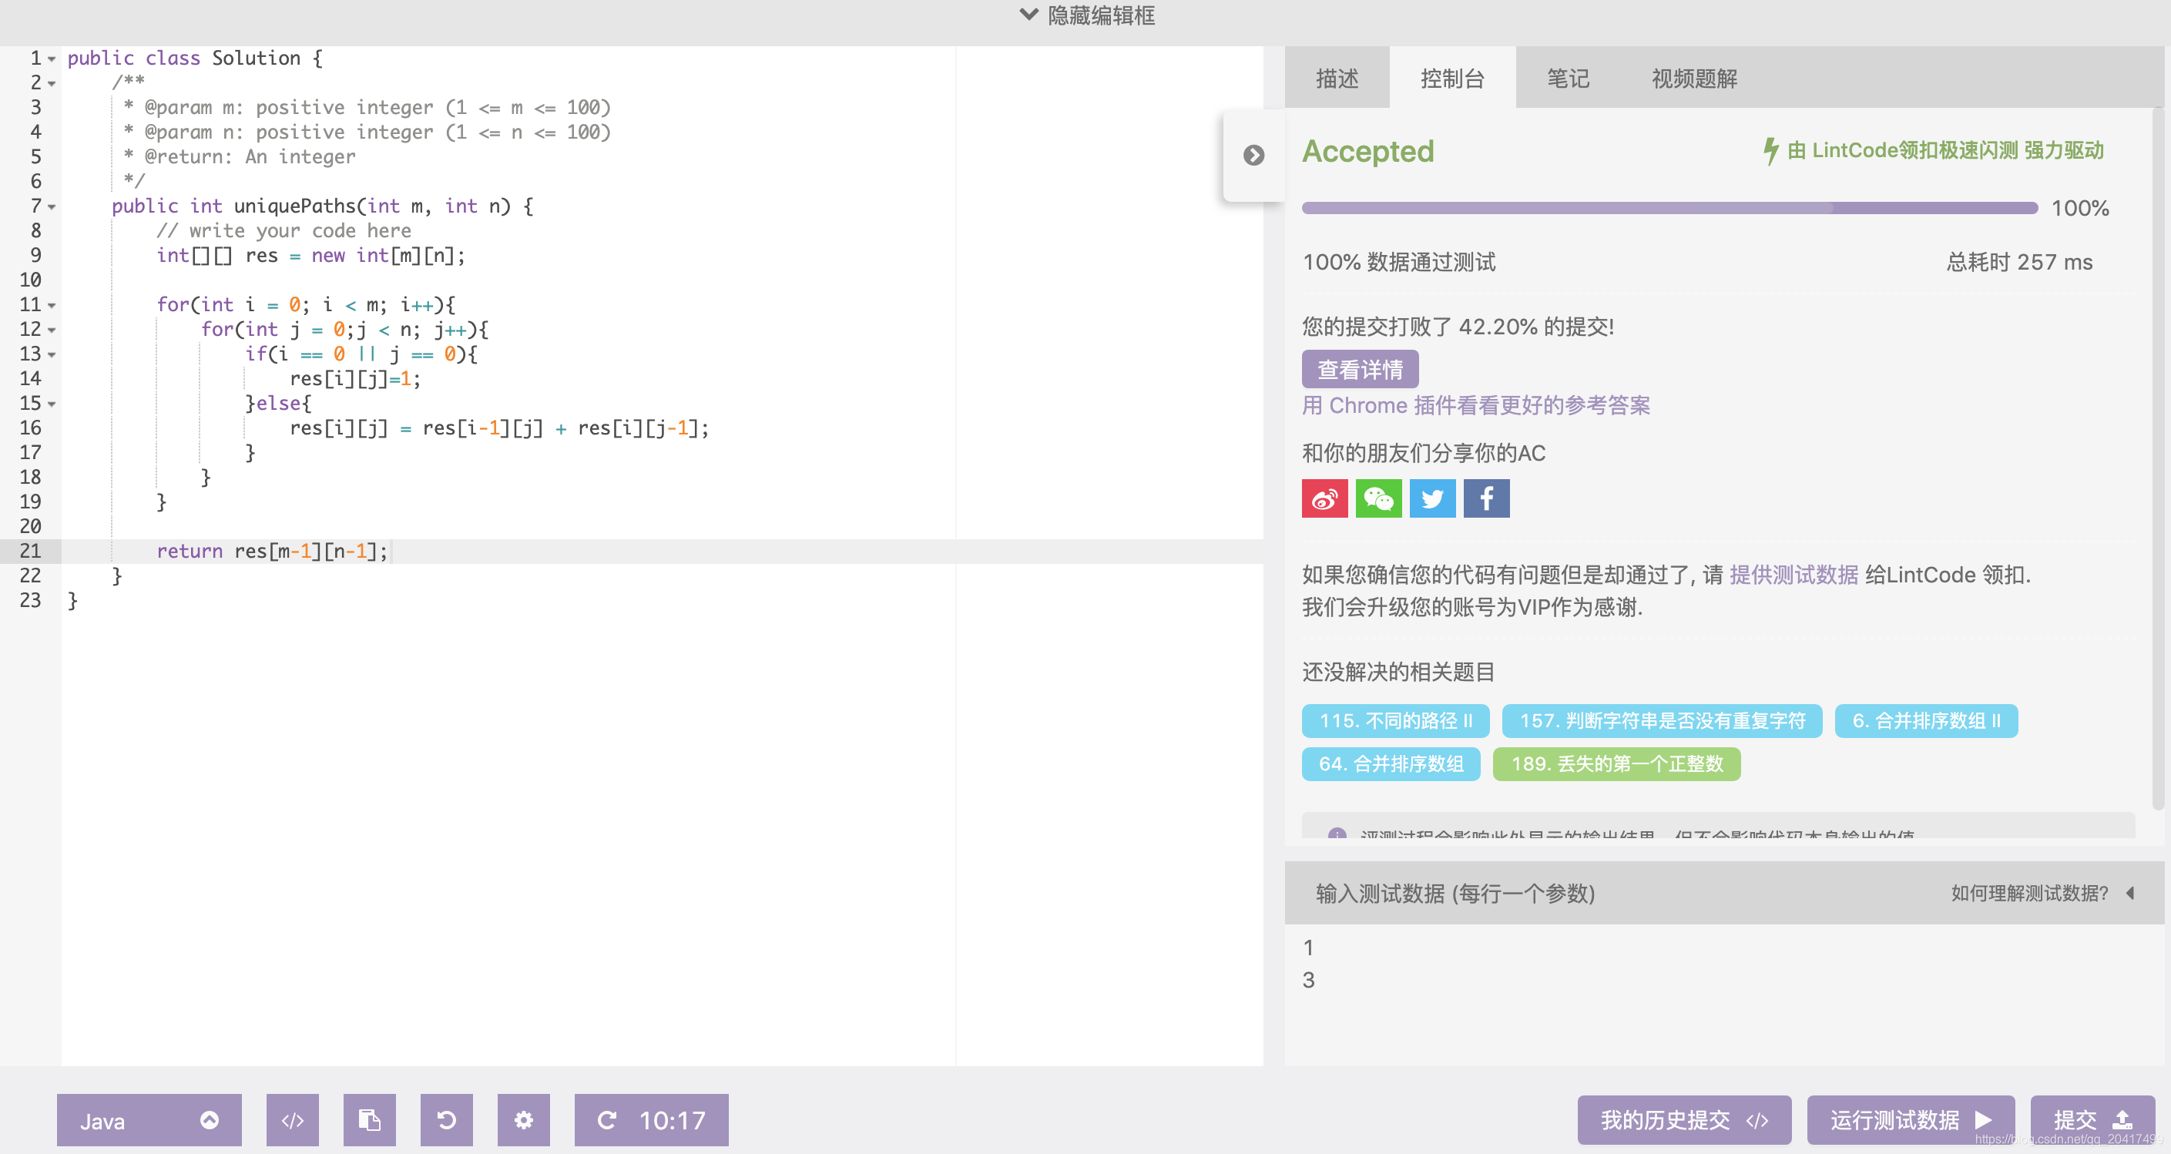Switch to the 视频题解 tab

tap(1694, 79)
